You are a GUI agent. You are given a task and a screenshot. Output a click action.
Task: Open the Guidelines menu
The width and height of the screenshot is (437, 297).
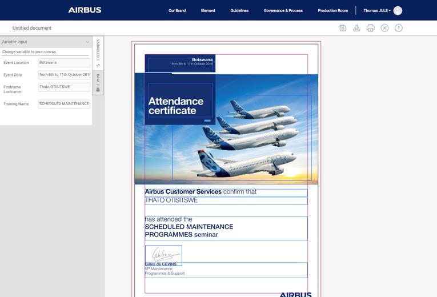coord(239,11)
